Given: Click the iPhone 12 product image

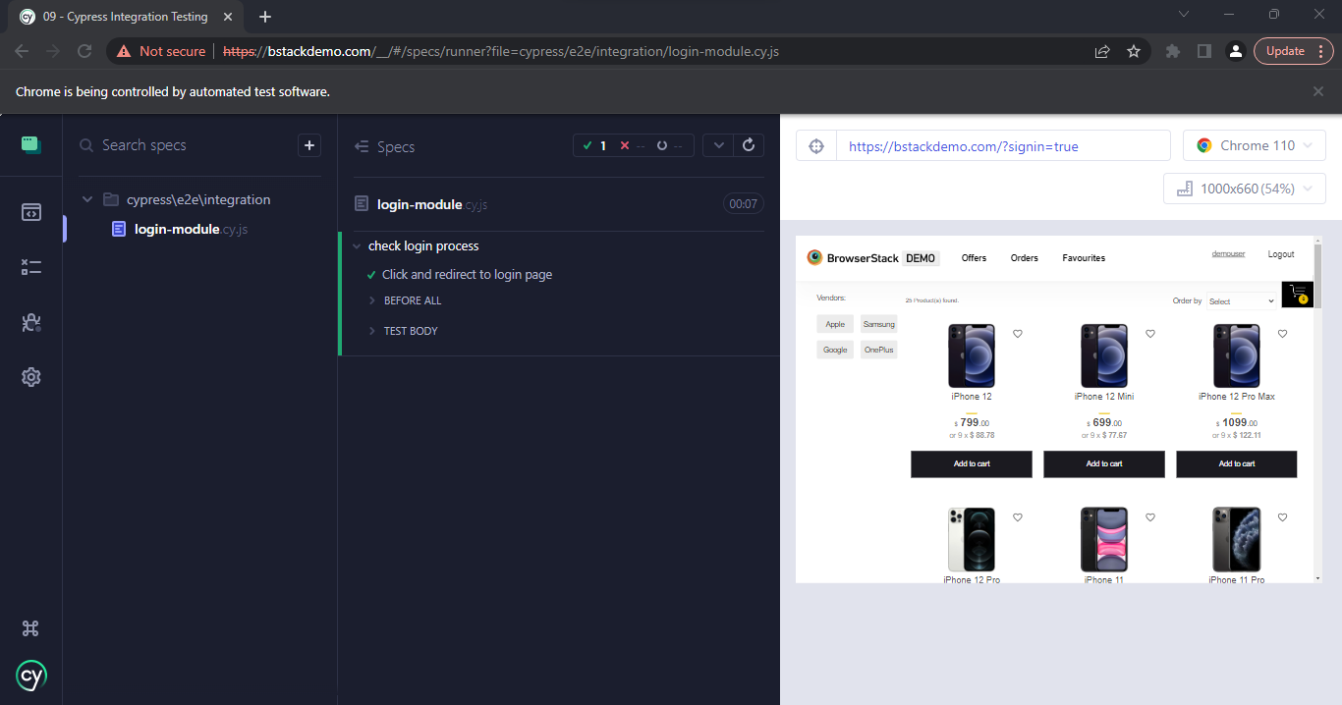Looking at the screenshot, I should pos(972,355).
